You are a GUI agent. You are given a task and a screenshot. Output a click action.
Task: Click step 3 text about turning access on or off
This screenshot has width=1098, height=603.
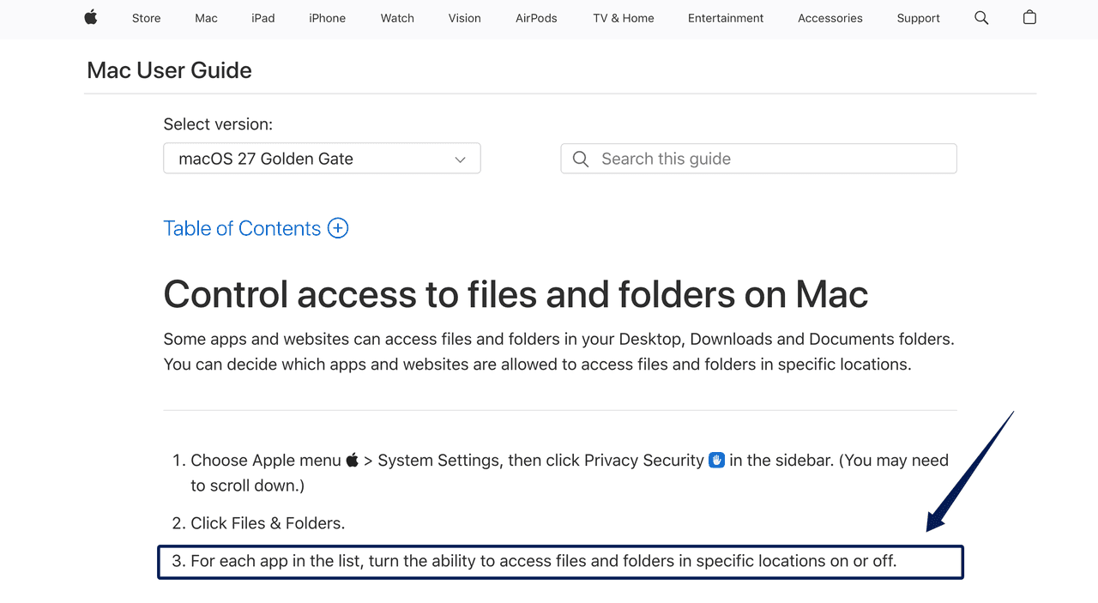543,561
